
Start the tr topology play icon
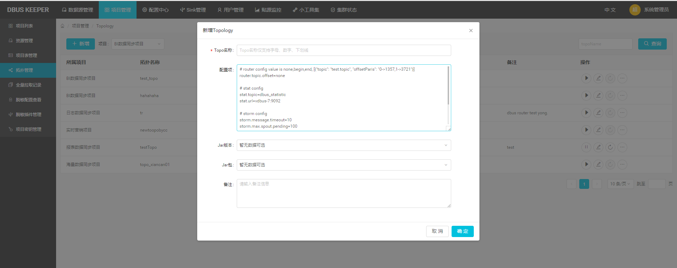[x=586, y=113]
